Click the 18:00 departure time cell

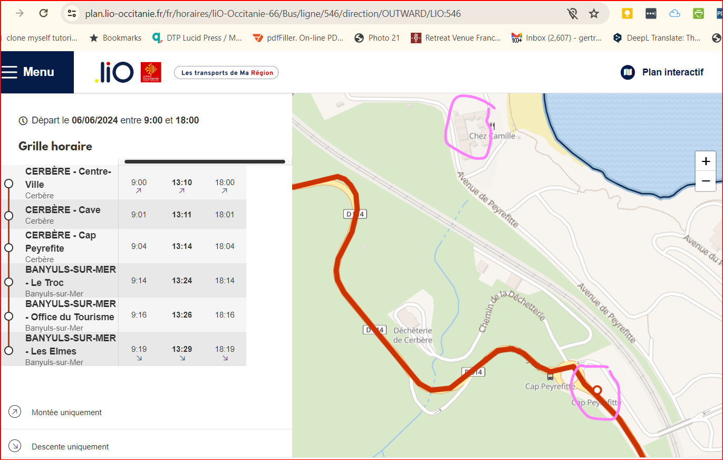pos(225,183)
